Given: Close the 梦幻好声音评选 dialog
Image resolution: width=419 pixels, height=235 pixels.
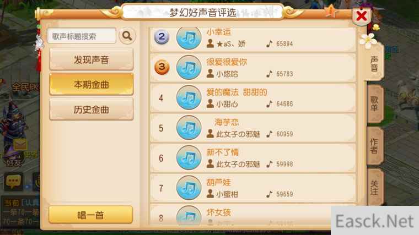Looking at the screenshot, I should (361, 16).
